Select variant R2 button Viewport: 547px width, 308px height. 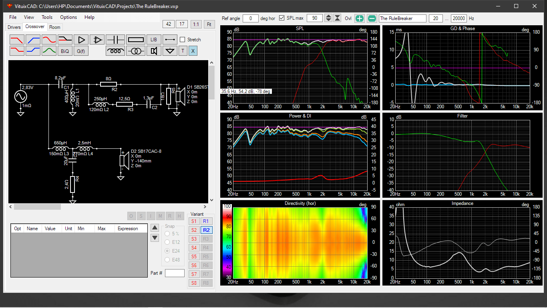pos(206,230)
